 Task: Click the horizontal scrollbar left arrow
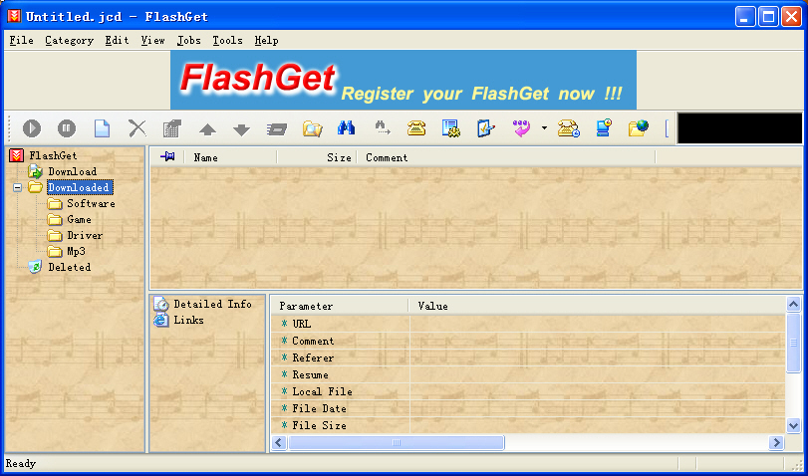[x=279, y=442]
